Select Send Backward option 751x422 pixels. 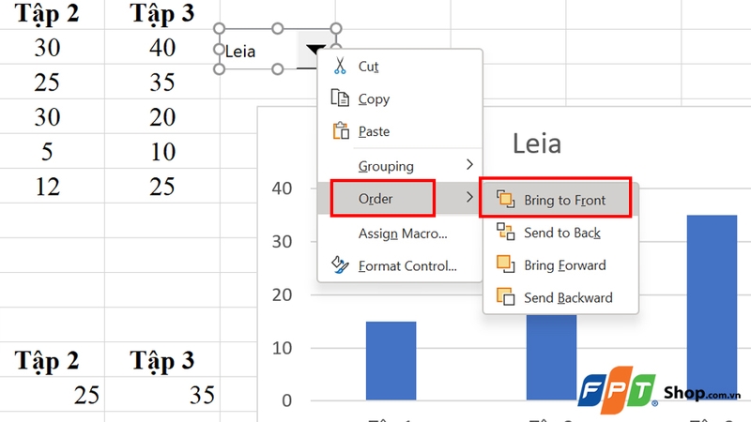point(560,297)
